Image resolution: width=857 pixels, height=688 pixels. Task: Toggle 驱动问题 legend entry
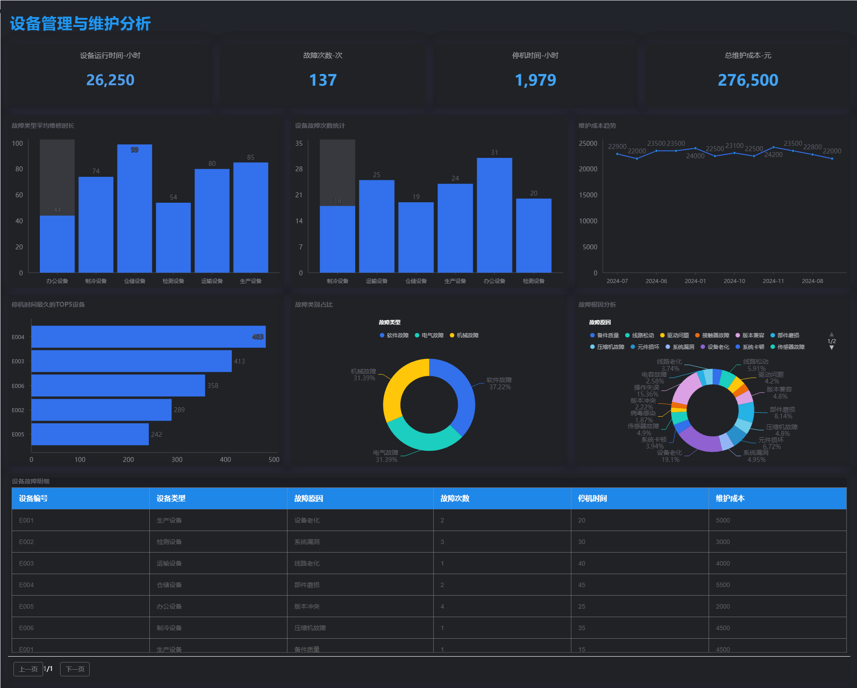(x=674, y=335)
